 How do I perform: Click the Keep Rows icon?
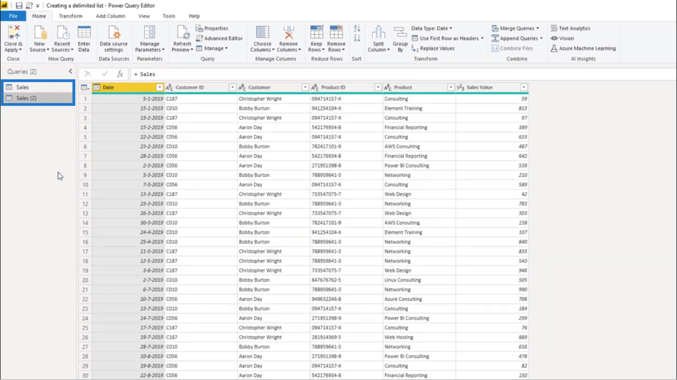[x=316, y=32]
